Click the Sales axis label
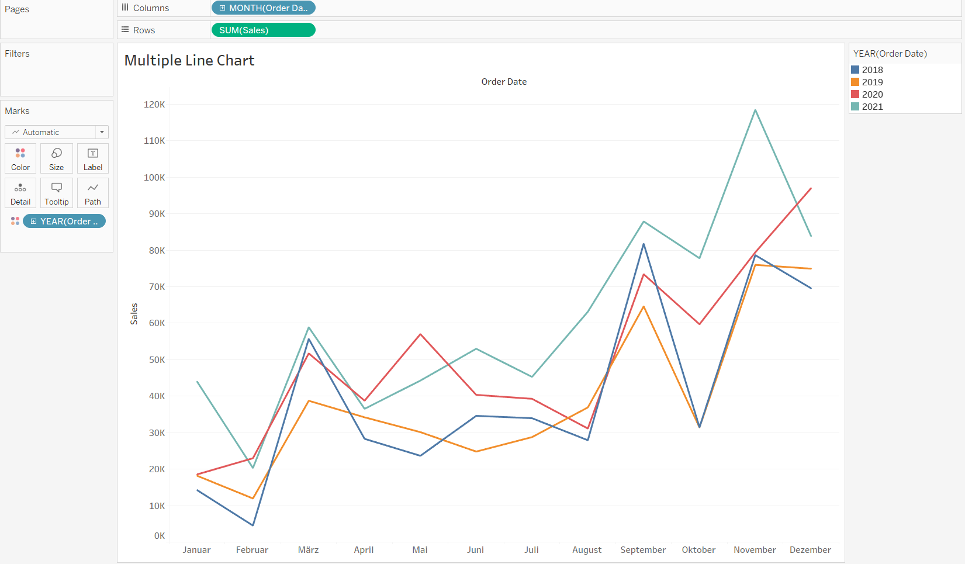 pyautogui.click(x=134, y=314)
